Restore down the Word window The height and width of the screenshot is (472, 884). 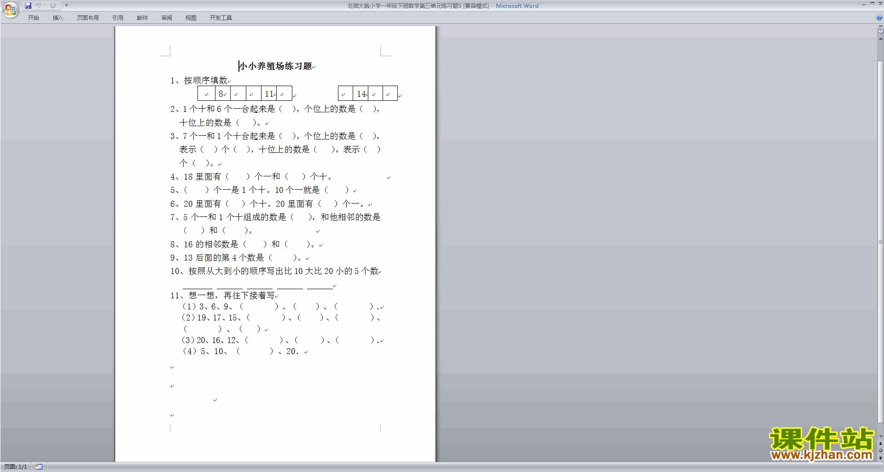click(x=872, y=4)
